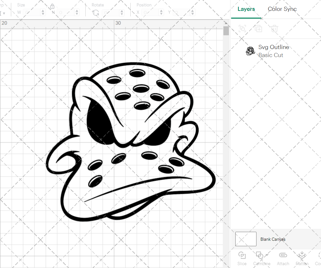Open the warp dropdown arrow at top left
This screenshot has width=321, height=268.
(4, 13)
